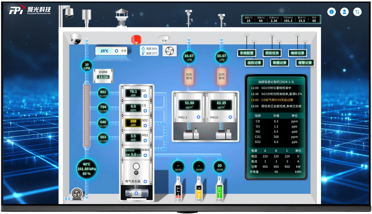Open the 质控任务 hanging sign menu
The height and width of the screenshot is (214, 372).
[x=272, y=53]
